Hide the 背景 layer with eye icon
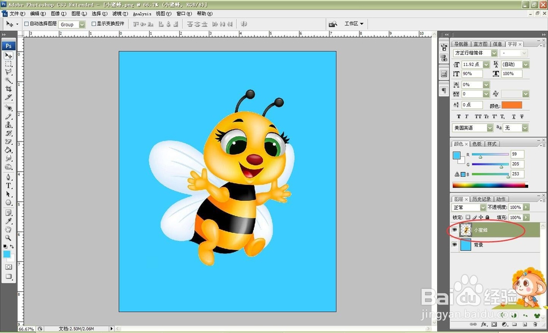Viewport: 548px width, 333px height. coord(454,245)
